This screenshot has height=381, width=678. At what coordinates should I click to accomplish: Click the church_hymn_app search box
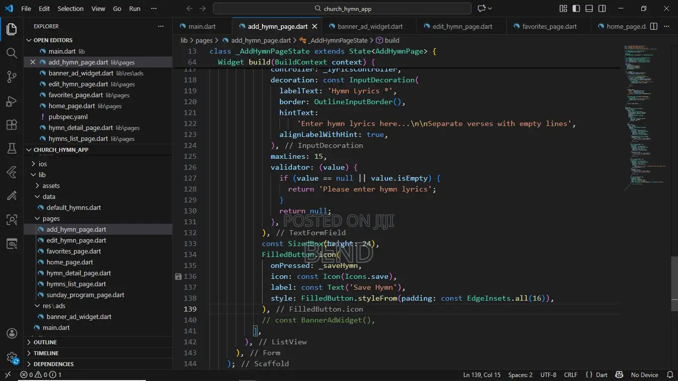coord(342,8)
